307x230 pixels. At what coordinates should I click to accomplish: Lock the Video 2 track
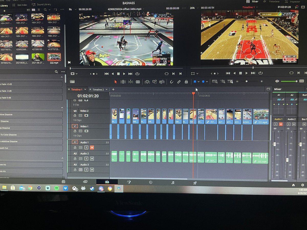click(75, 116)
